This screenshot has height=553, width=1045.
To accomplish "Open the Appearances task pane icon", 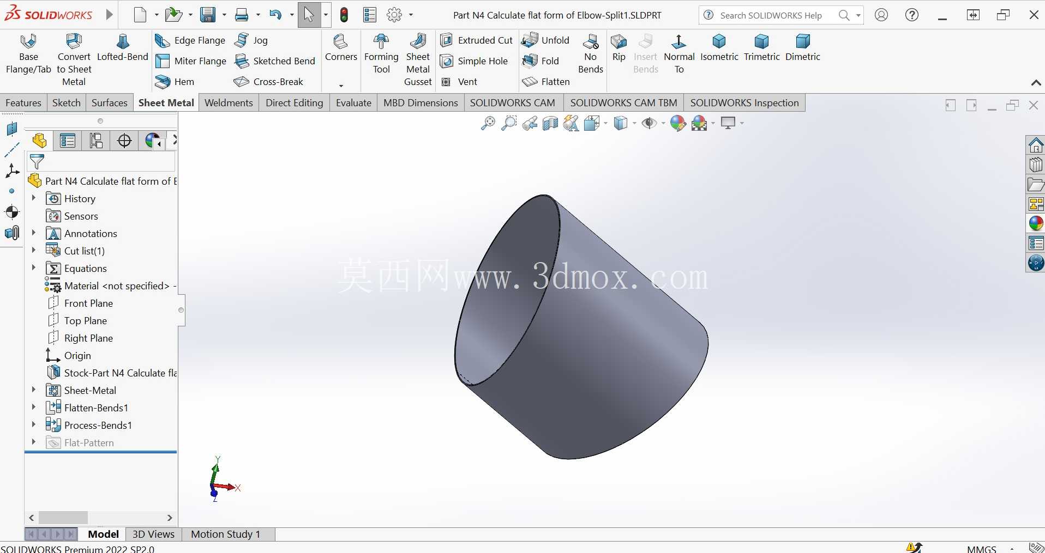I will tap(1036, 223).
